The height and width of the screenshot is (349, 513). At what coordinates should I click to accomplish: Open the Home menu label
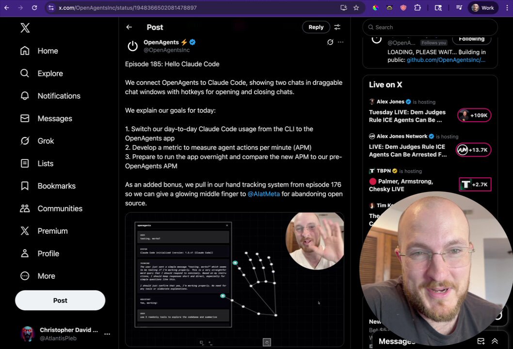coord(48,51)
